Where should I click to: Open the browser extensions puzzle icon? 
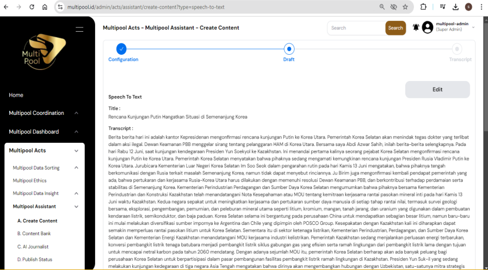tap(424, 7)
